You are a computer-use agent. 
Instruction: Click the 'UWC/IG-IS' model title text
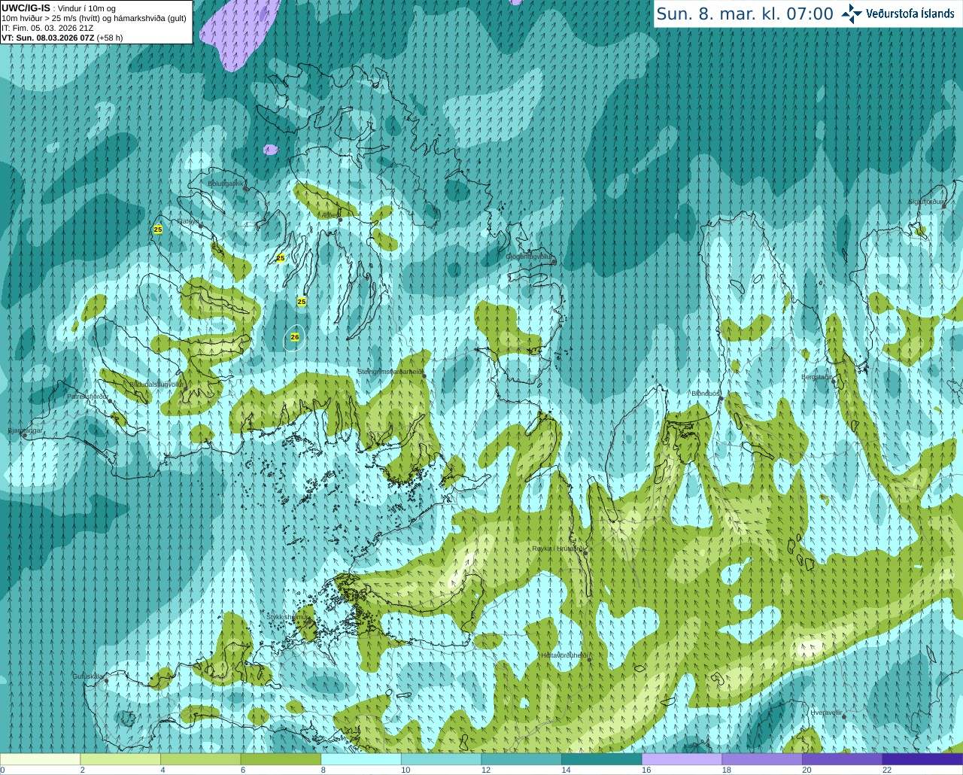26,8
